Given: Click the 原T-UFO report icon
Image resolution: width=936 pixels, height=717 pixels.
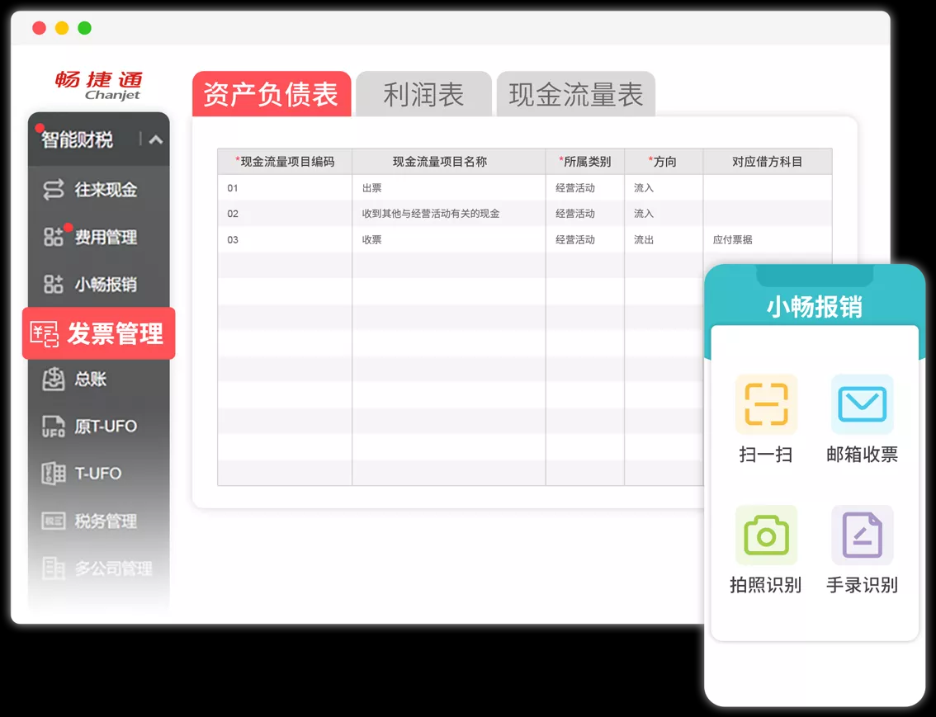Looking at the screenshot, I should click(53, 427).
